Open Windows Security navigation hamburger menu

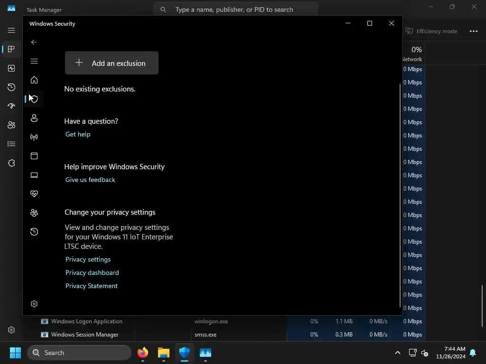click(x=34, y=61)
